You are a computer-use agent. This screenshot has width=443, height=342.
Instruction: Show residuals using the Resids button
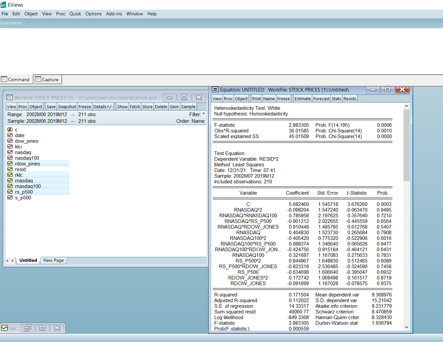350,98
